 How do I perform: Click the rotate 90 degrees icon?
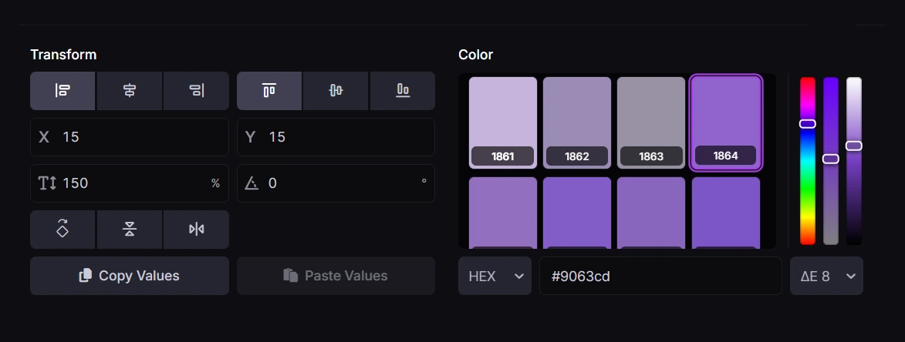tap(62, 229)
